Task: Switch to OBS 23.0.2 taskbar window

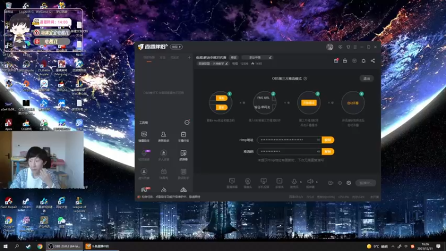Action: pyautogui.click(x=64, y=246)
